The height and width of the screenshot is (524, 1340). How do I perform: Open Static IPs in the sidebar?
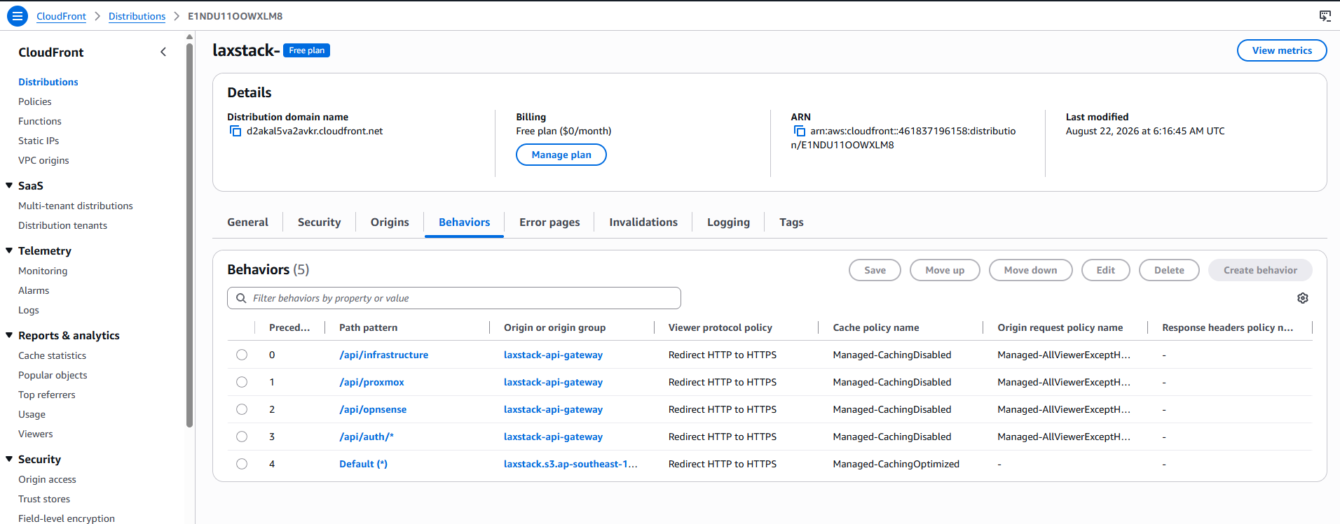coord(39,141)
